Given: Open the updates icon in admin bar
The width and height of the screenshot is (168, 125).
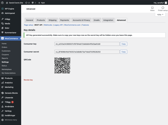Looking at the screenshot, I should coord(26,3).
